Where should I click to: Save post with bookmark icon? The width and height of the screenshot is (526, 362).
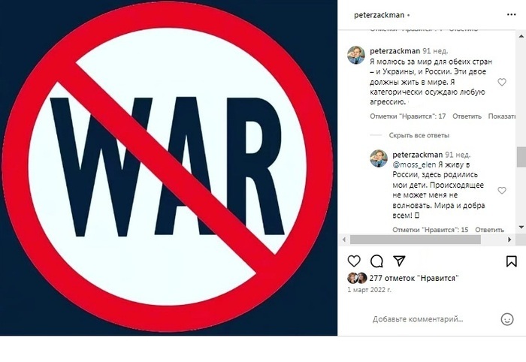511,261
